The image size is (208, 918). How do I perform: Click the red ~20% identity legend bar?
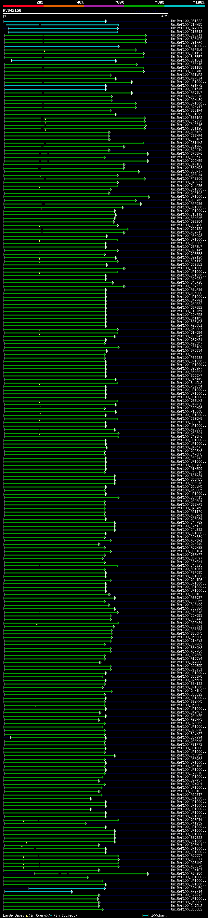pos(23,6)
